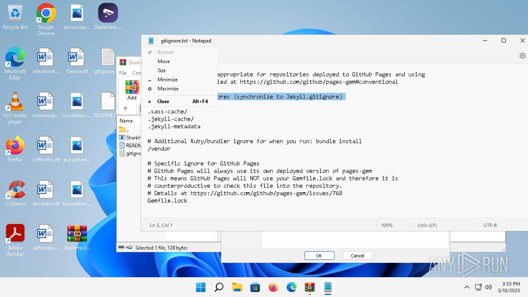Go up one folder in WinRAR
The width and height of the screenshot is (528, 297).
125,108
